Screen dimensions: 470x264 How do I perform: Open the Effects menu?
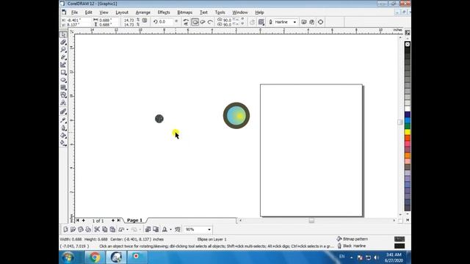pyautogui.click(x=164, y=12)
